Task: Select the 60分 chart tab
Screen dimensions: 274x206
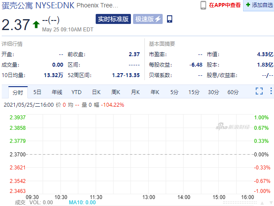Action: pyautogui.click(x=233, y=92)
